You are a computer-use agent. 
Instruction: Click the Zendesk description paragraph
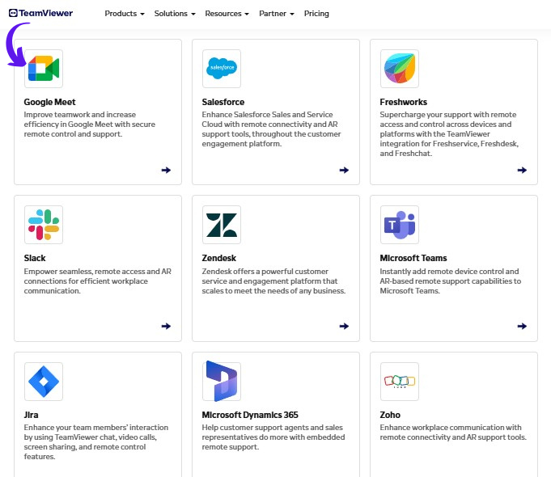coord(273,281)
